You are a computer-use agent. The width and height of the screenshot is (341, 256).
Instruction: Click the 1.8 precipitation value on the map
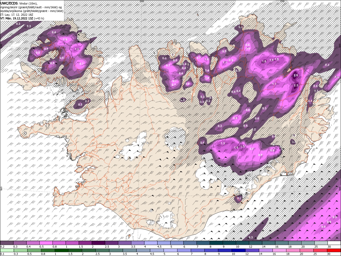pyautogui.click(x=264, y=61)
